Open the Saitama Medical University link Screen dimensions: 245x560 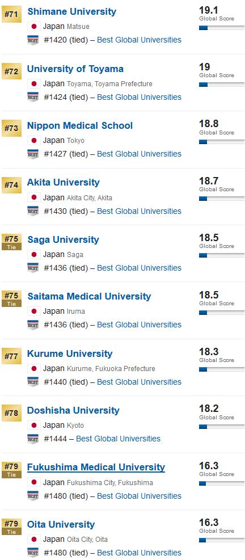(x=89, y=296)
